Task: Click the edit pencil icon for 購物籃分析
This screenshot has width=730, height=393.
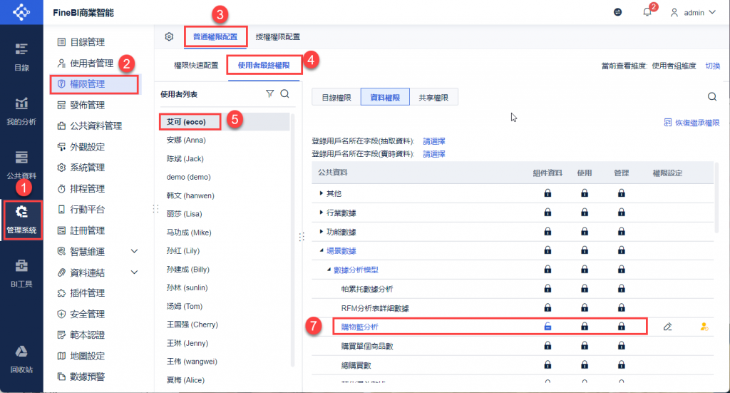Action: tap(667, 327)
